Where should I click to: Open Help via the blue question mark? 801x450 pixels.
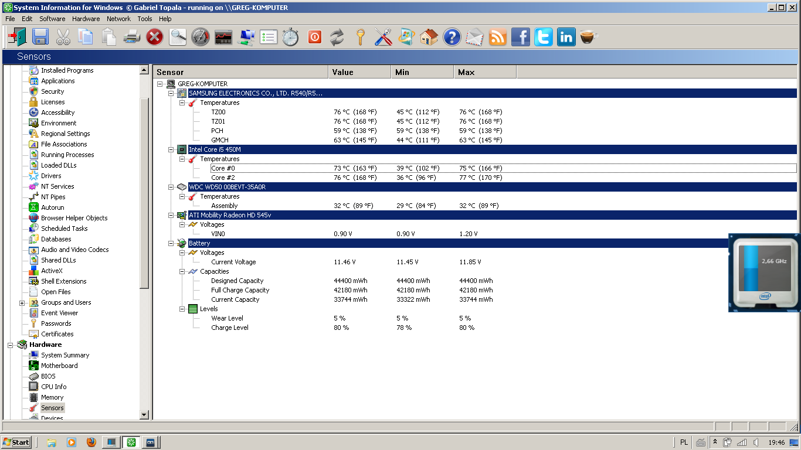(x=452, y=37)
